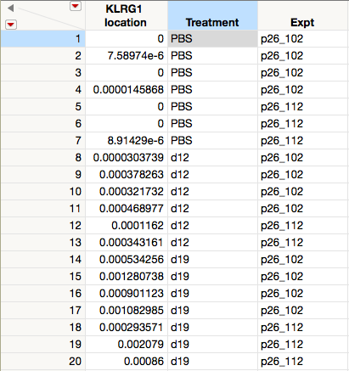Select row number 14
The width and height of the screenshot is (349, 371).
coord(42,260)
